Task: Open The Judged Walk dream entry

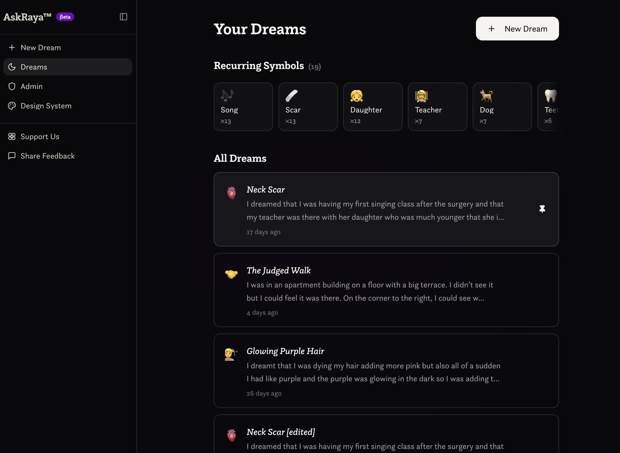Action: [x=386, y=290]
